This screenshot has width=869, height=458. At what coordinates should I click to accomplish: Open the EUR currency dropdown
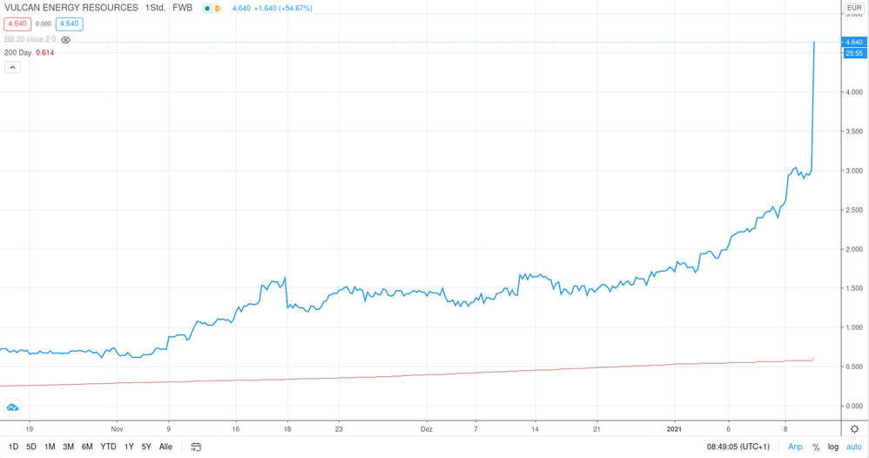[854, 8]
